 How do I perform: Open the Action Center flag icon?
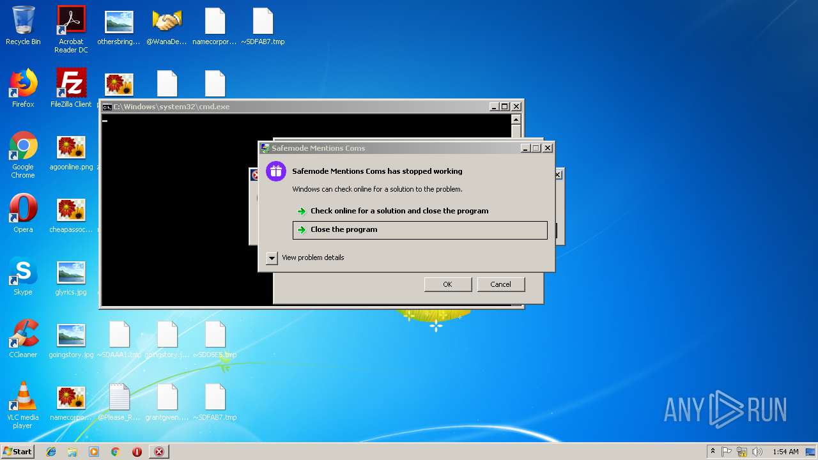point(727,452)
